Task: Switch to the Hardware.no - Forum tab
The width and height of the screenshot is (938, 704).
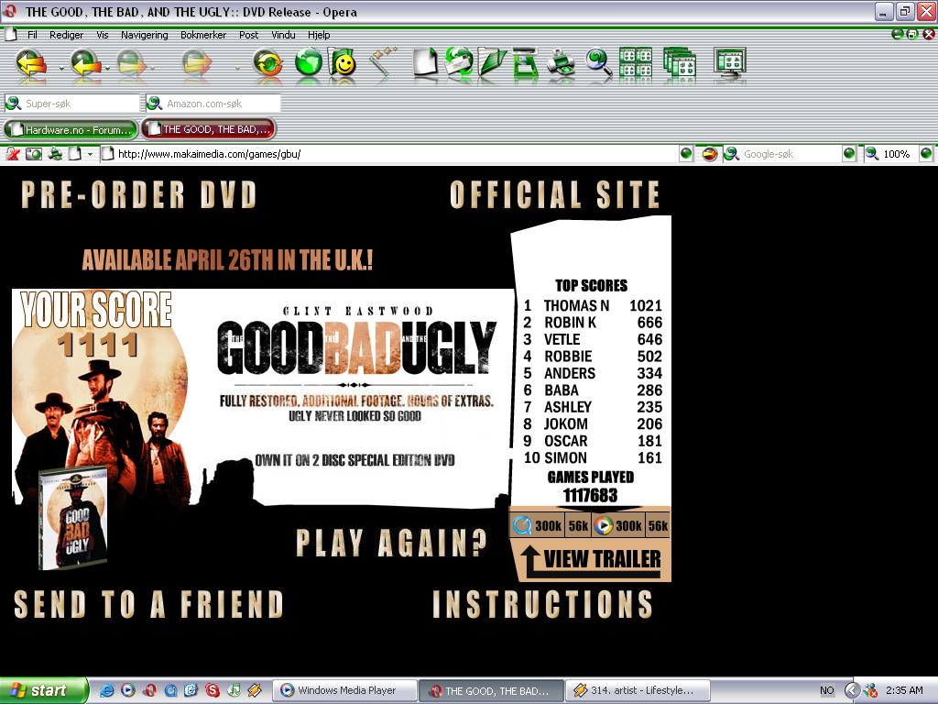Action: (x=71, y=128)
